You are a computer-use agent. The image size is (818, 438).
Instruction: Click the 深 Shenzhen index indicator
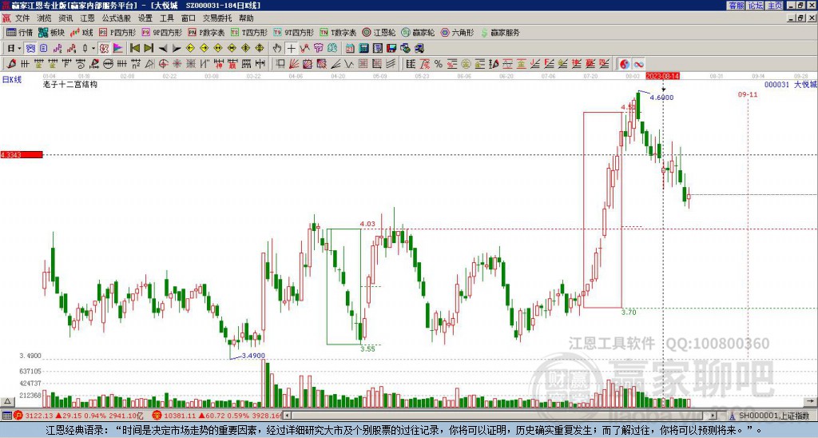pyautogui.click(x=157, y=416)
